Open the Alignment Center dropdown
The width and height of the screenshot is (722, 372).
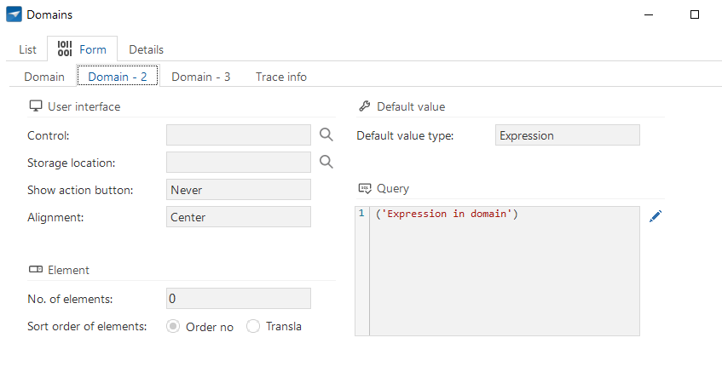[239, 216]
